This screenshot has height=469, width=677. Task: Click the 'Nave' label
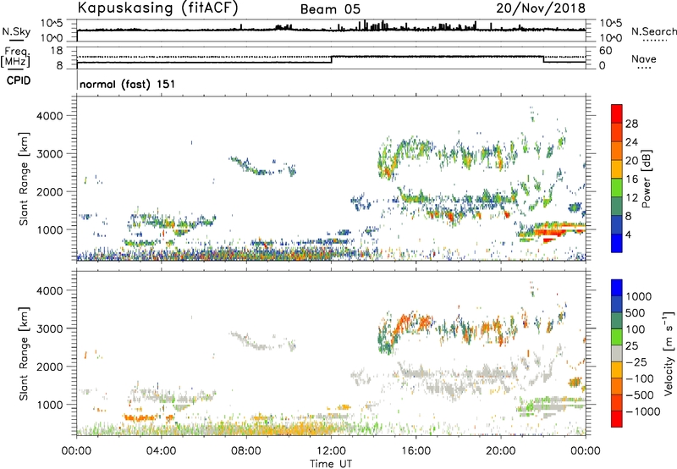(644, 58)
